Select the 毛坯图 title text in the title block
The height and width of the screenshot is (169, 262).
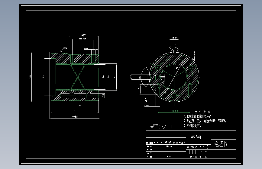click(x=221, y=144)
